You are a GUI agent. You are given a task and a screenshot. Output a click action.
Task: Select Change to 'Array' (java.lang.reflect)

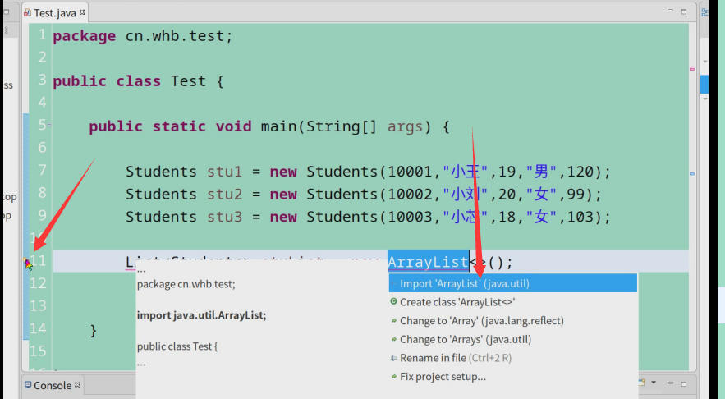(513, 321)
